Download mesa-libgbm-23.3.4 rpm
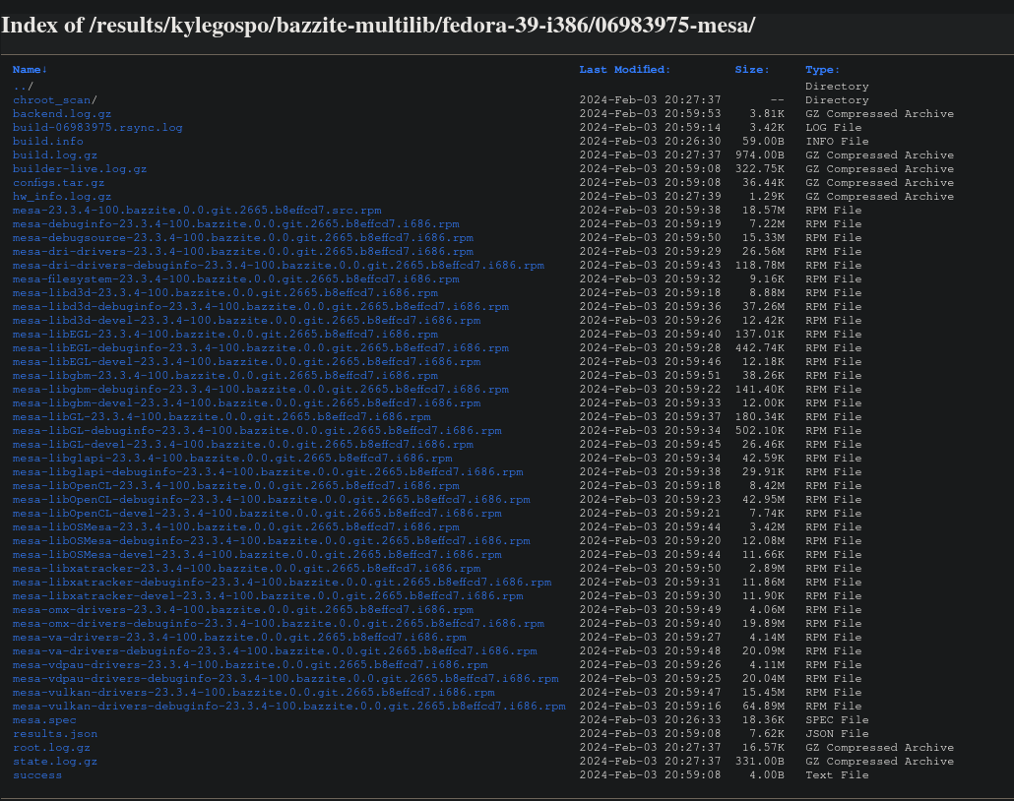The image size is (1014, 801). (x=225, y=376)
